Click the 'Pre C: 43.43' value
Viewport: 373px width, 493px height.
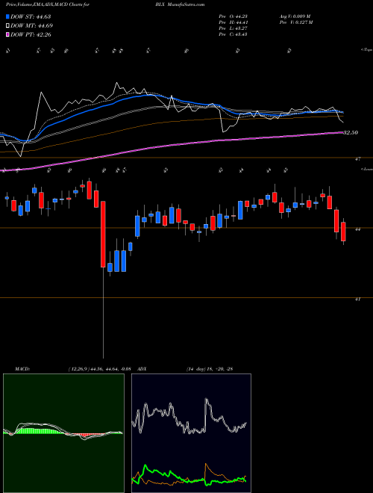click(x=233, y=34)
